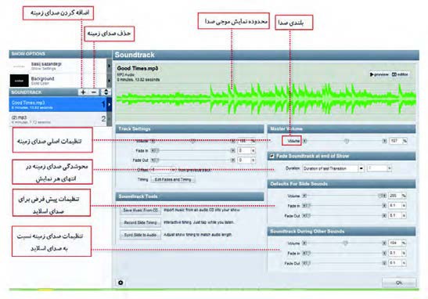Screen dimensions: 428x299
Task: Click the Track Settings section header
Action: click(189, 129)
